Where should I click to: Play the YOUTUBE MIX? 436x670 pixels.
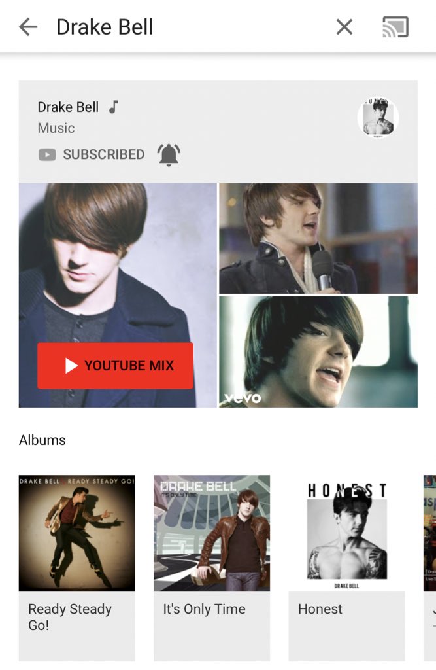pos(115,365)
